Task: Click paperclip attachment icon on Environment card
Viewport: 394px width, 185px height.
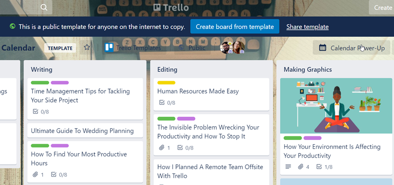Action: pos(300,166)
